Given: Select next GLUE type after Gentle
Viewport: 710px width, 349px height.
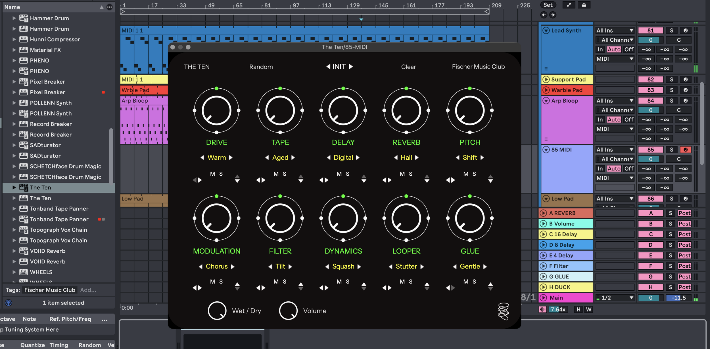Looking at the screenshot, I should tap(485, 267).
